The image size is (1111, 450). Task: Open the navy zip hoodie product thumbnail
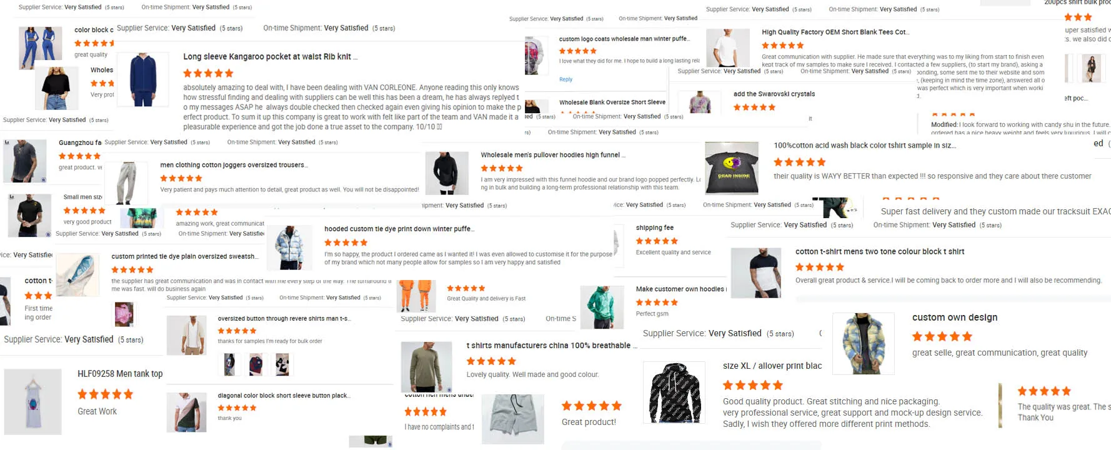click(x=143, y=80)
